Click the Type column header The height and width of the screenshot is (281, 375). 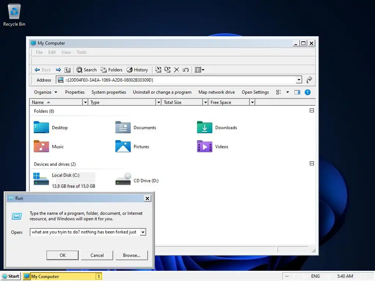[x=122, y=102]
